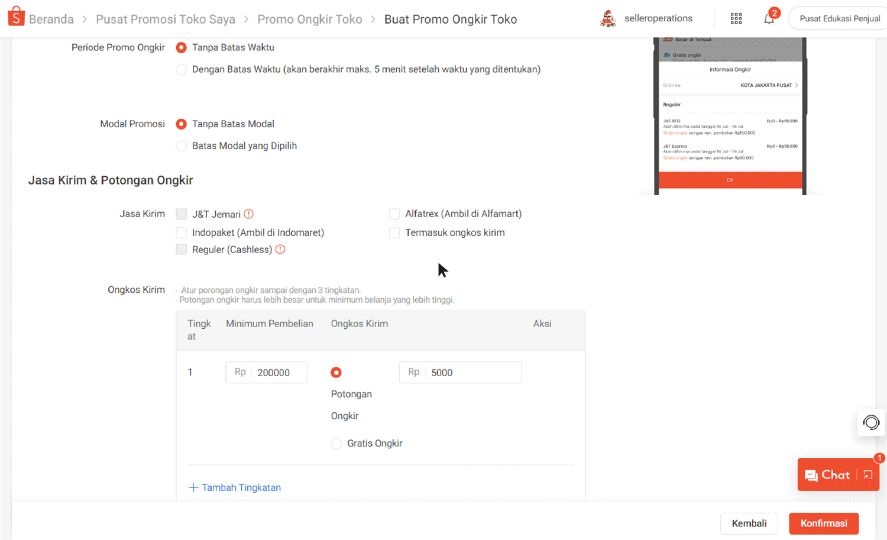Select the Gratis Ongkir radio button
The width and height of the screenshot is (887, 540).
coord(336,444)
